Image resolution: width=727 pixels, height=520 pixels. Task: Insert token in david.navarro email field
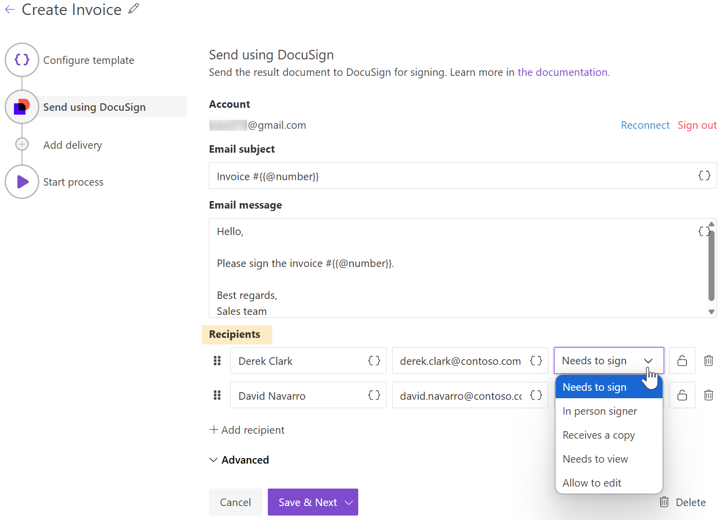click(x=536, y=395)
